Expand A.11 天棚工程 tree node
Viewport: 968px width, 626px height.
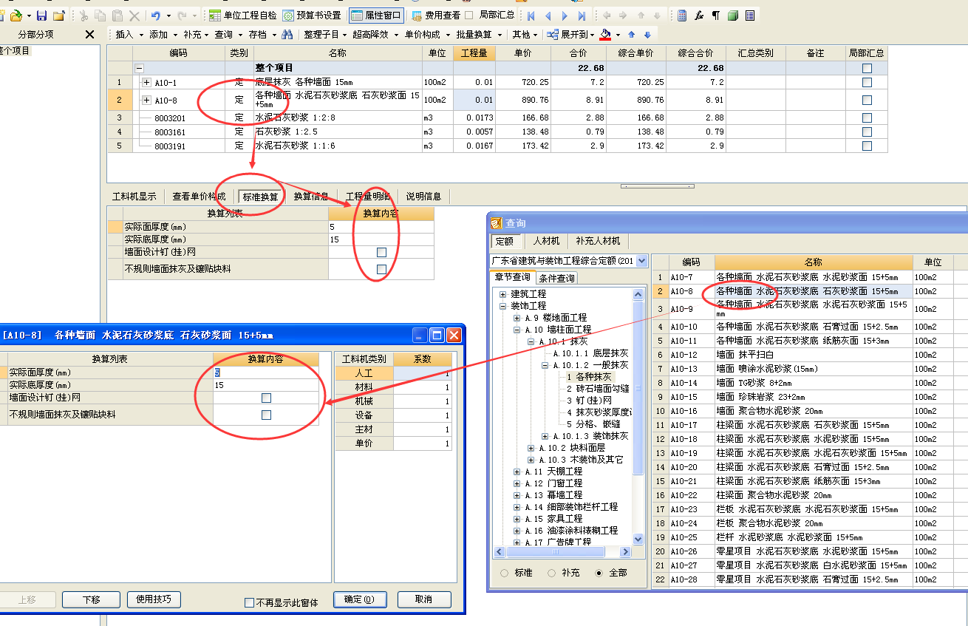point(517,471)
